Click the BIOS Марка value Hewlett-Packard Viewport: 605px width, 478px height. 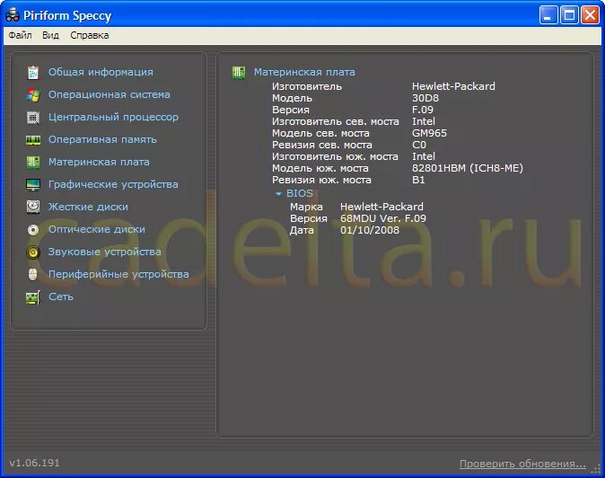pyautogui.click(x=381, y=207)
